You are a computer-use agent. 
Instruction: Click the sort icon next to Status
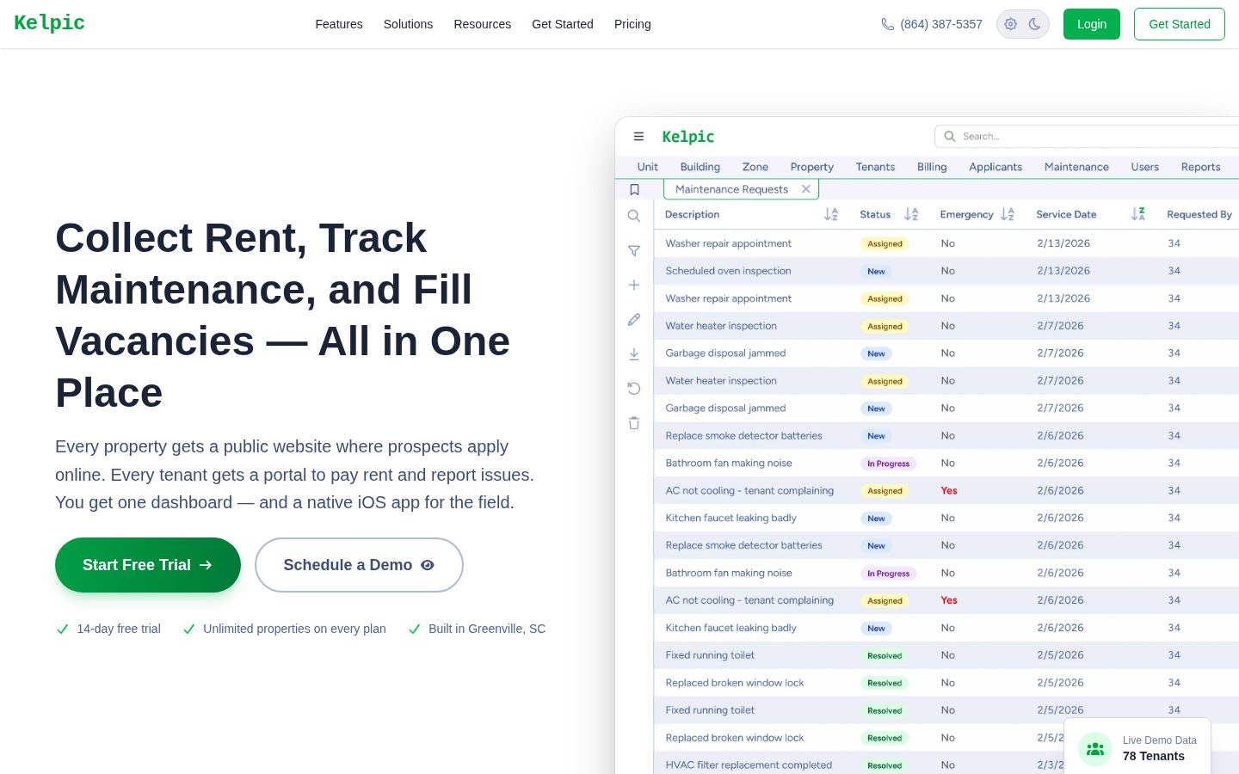pyautogui.click(x=911, y=214)
